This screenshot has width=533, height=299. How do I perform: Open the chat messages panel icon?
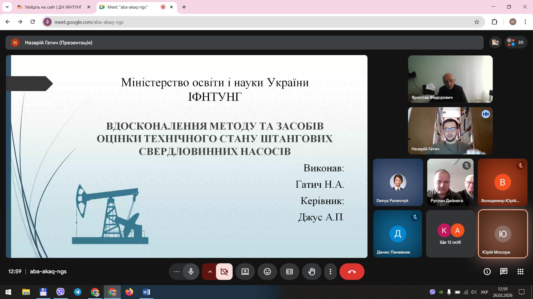(504, 272)
